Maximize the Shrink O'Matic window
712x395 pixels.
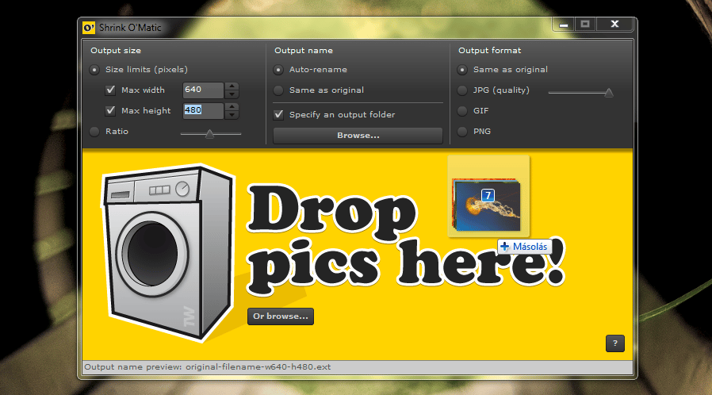click(x=585, y=25)
